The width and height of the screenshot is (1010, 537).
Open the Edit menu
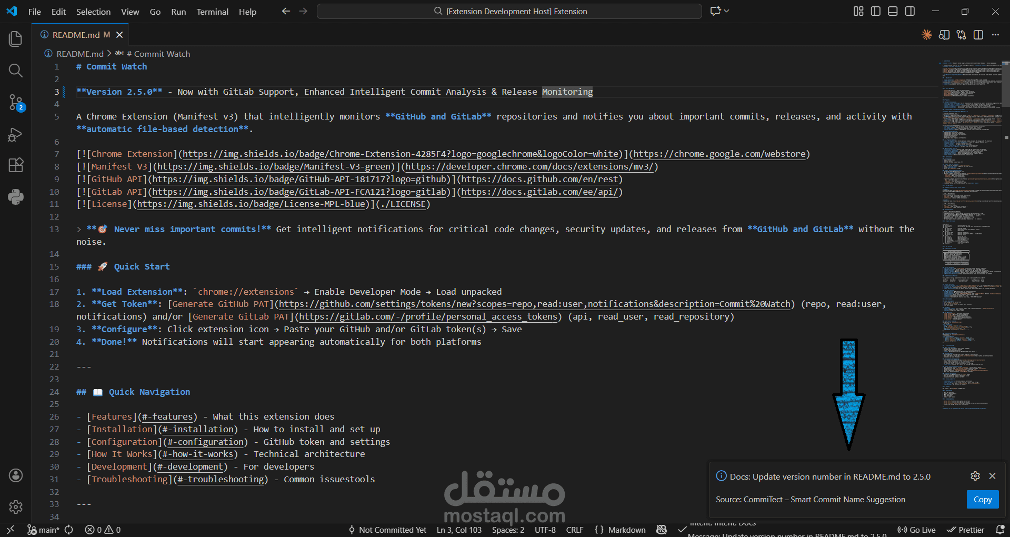58,12
